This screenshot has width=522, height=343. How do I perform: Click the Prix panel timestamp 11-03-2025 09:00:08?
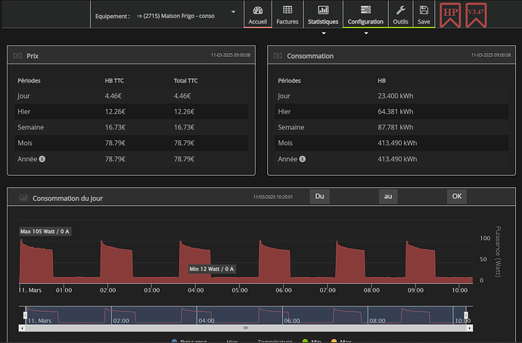pyautogui.click(x=231, y=55)
